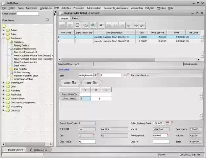Select the Lacoste classica TAV1 BIANCO M row

coord(129,41)
